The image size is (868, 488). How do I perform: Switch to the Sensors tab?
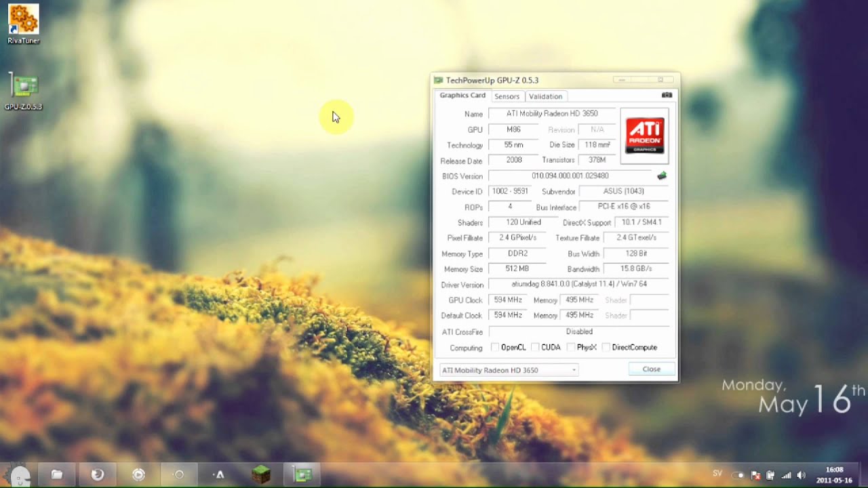pyautogui.click(x=507, y=96)
